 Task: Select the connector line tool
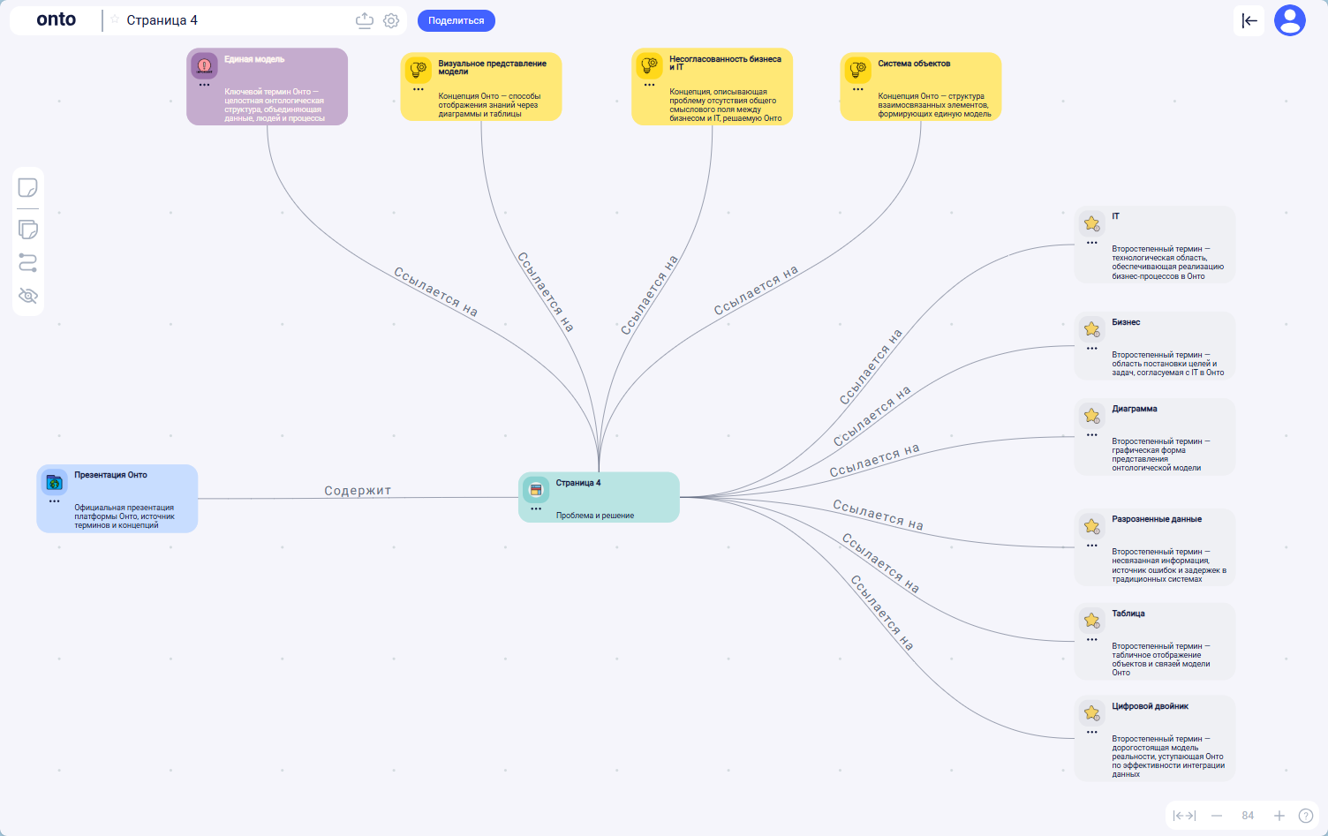click(x=28, y=262)
